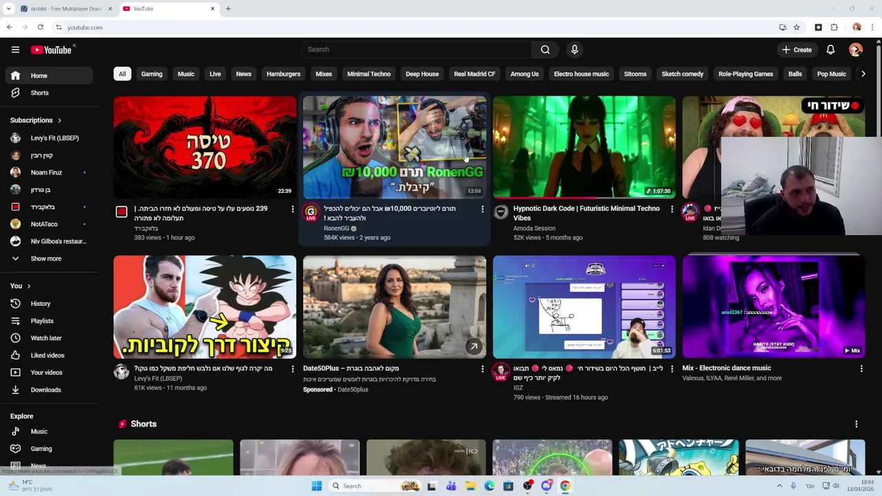The height and width of the screenshot is (496, 882).
Task: Open Gaming under Explore
Action: [48, 448]
